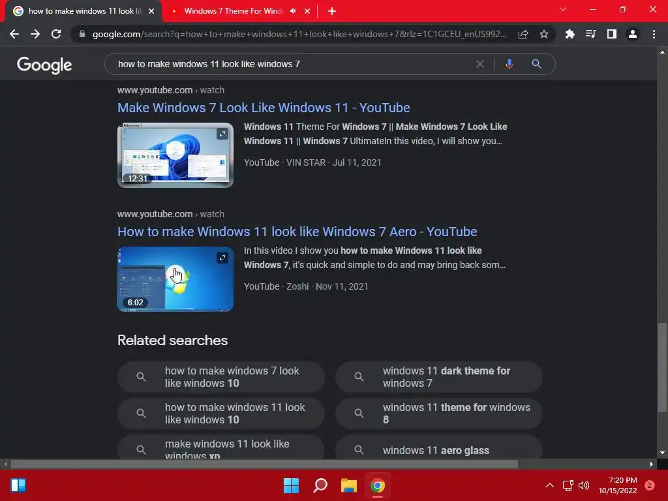Click the vertical scrollbar thumb
The image size is (668, 501).
pyautogui.click(x=662, y=367)
